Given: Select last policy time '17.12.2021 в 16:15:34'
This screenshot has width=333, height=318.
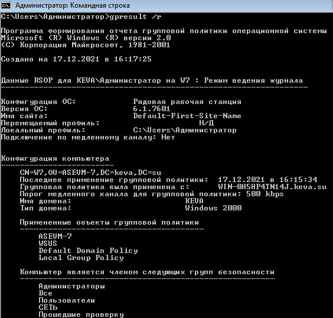Looking at the screenshot, I should tap(267, 180).
